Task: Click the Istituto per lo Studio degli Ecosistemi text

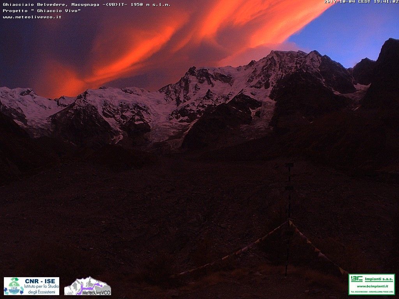Action: 41,289
